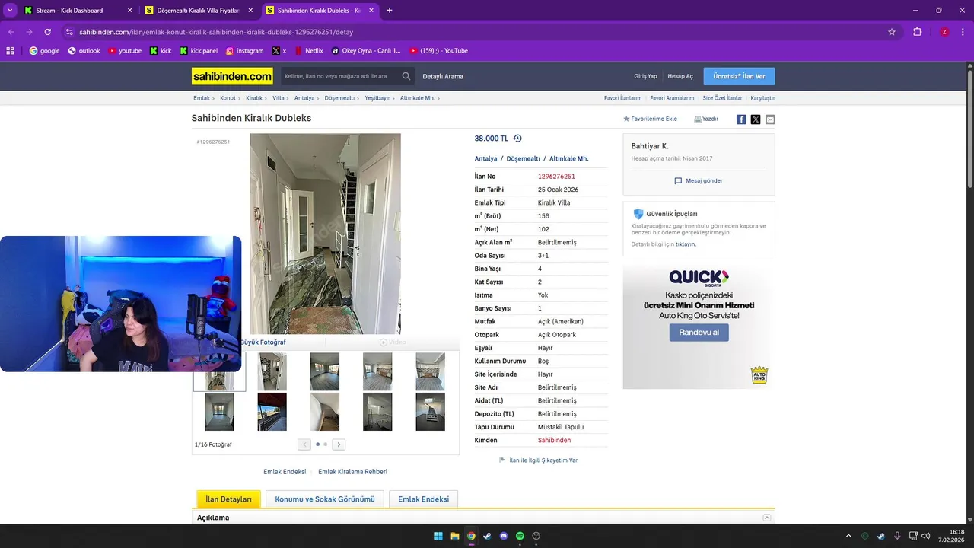Image resolution: width=974 pixels, height=548 pixels.
Task: Click the sahibinden.com logo
Action: [x=232, y=76]
